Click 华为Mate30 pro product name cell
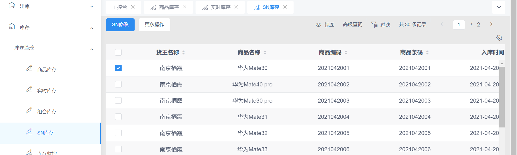This screenshot has width=517, height=155. [252, 101]
